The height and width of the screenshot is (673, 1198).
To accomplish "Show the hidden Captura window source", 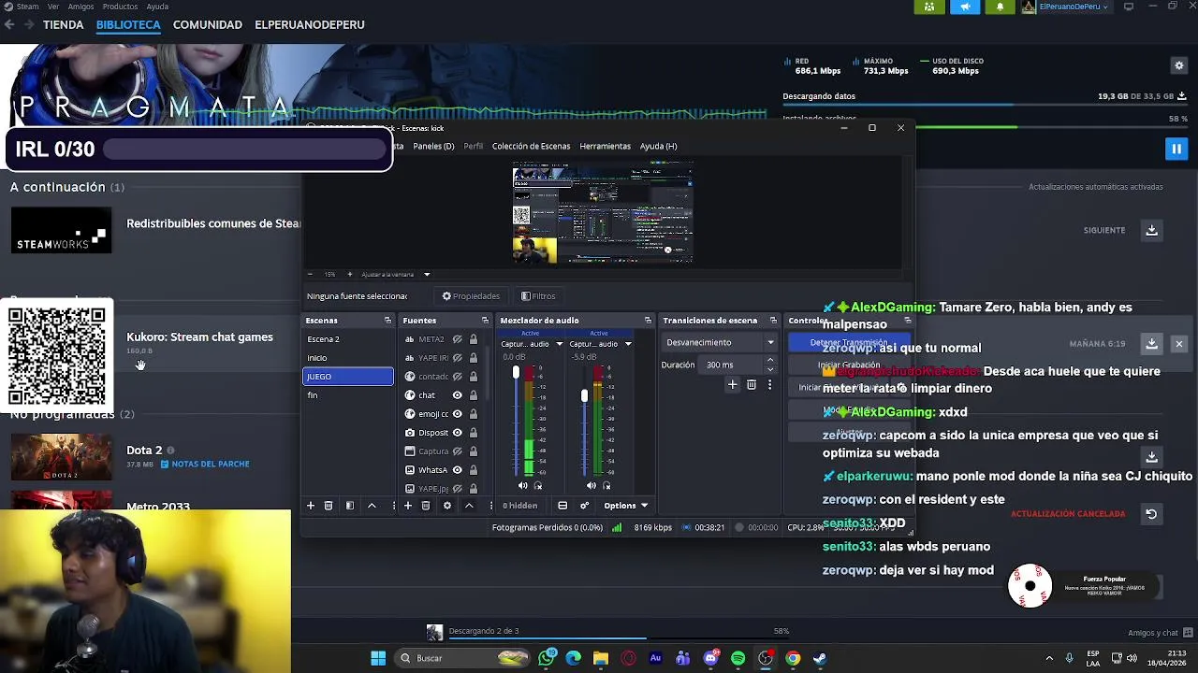I will pos(458,451).
